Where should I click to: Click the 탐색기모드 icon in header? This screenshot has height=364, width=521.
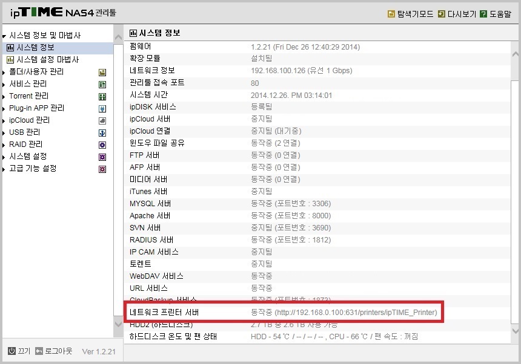[391, 14]
